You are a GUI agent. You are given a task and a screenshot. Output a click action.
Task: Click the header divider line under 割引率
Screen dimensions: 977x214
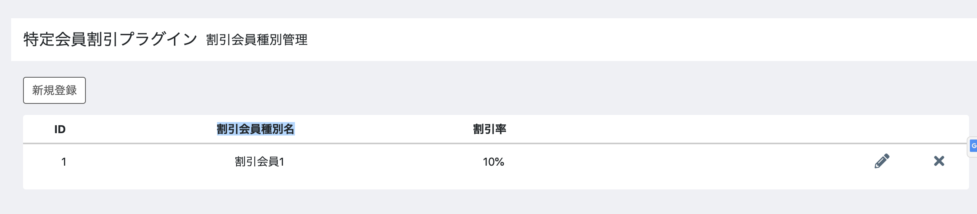point(490,143)
